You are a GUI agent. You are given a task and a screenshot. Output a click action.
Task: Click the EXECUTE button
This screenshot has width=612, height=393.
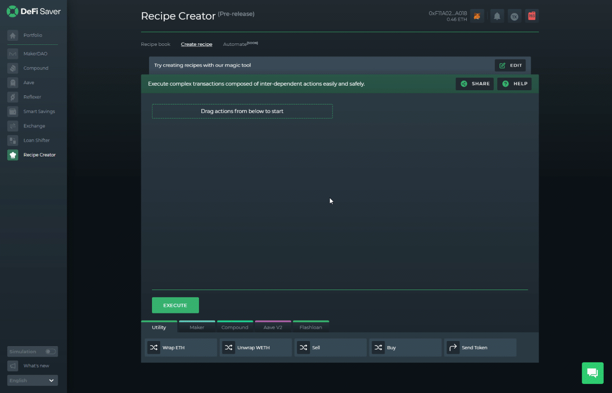(175, 305)
